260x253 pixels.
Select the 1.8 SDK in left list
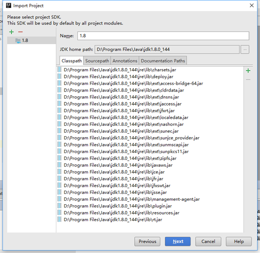(x=31, y=40)
